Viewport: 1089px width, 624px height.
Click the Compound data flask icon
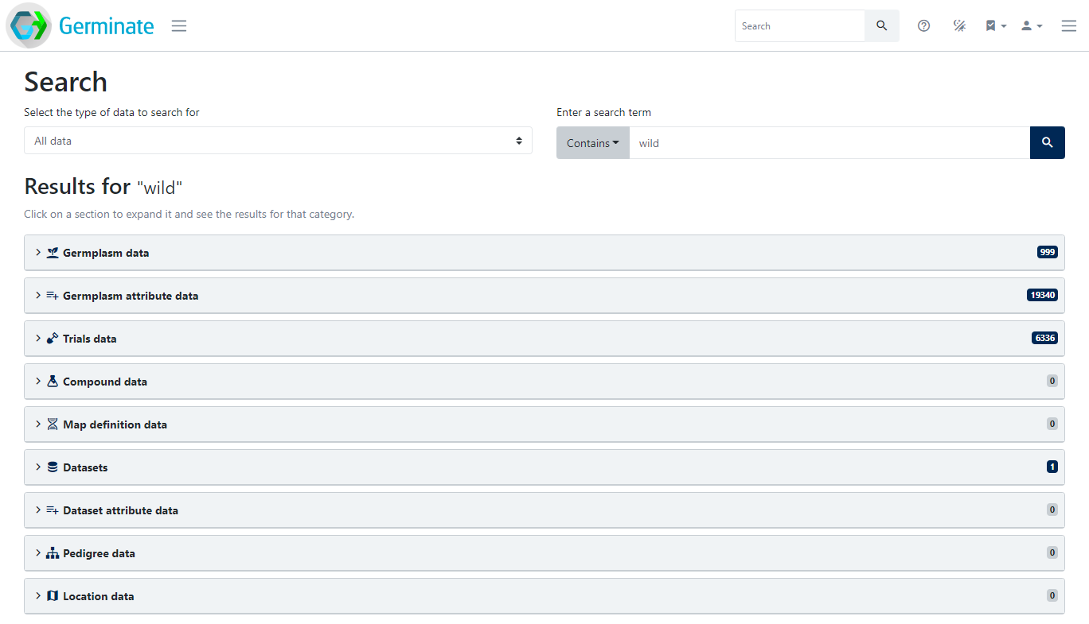pos(52,381)
